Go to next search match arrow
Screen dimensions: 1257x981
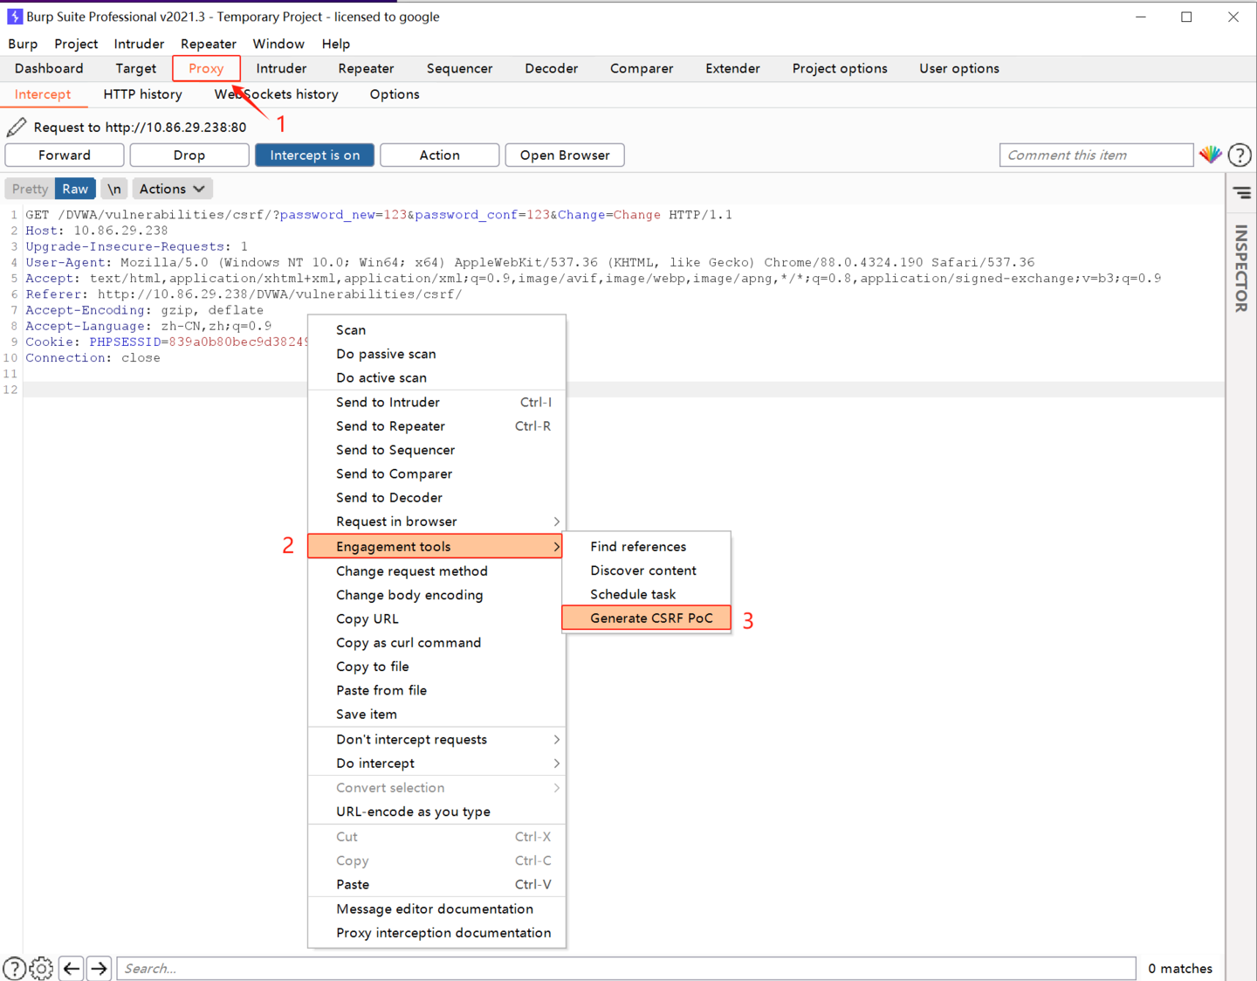pos(99,968)
